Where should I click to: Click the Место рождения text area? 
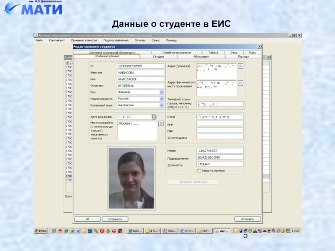[137, 131]
